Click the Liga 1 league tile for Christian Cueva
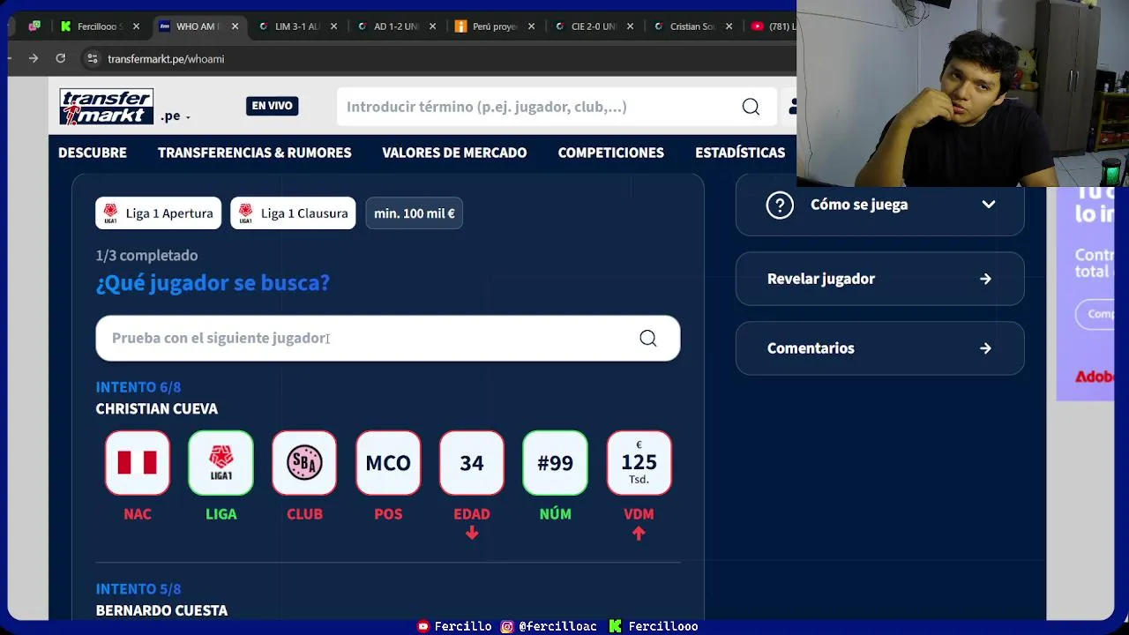Image resolution: width=1129 pixels, height=635 pixels. tap(221, 463)
